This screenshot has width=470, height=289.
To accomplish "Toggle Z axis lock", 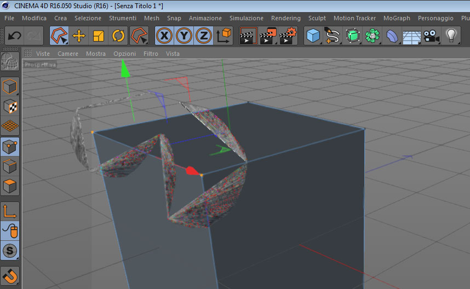I will click(204, 36).
